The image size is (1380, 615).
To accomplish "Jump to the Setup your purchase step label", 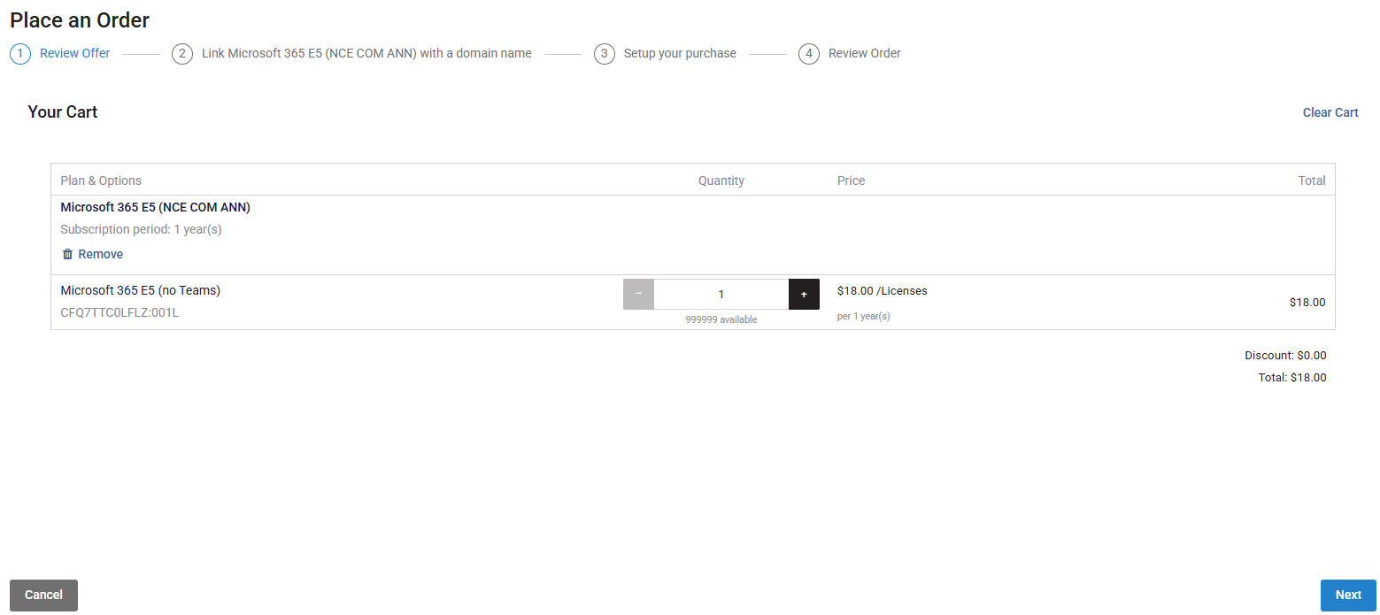I will (x=680, y=53).
